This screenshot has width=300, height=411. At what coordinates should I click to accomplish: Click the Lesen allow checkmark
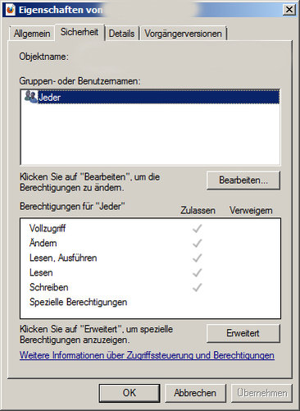197,272
